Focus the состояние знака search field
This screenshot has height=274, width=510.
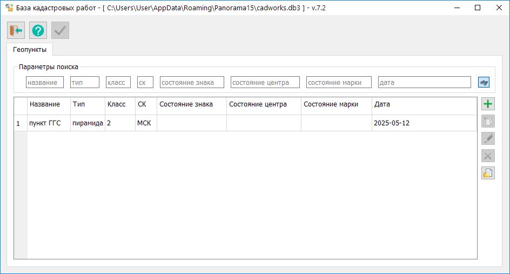pos(192,82)
